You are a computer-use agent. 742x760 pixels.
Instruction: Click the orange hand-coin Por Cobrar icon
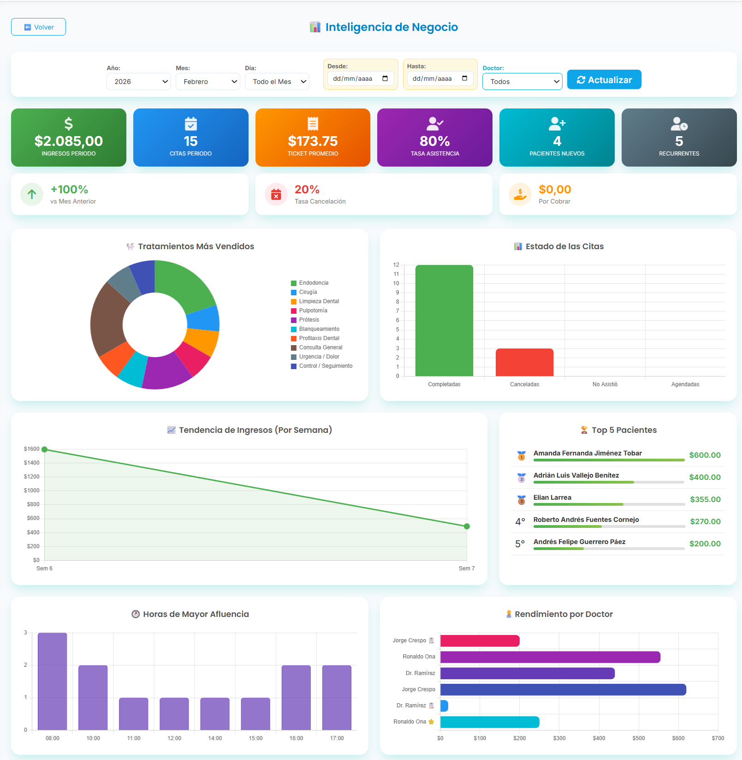pyautogui.click(x=520, y=195)
